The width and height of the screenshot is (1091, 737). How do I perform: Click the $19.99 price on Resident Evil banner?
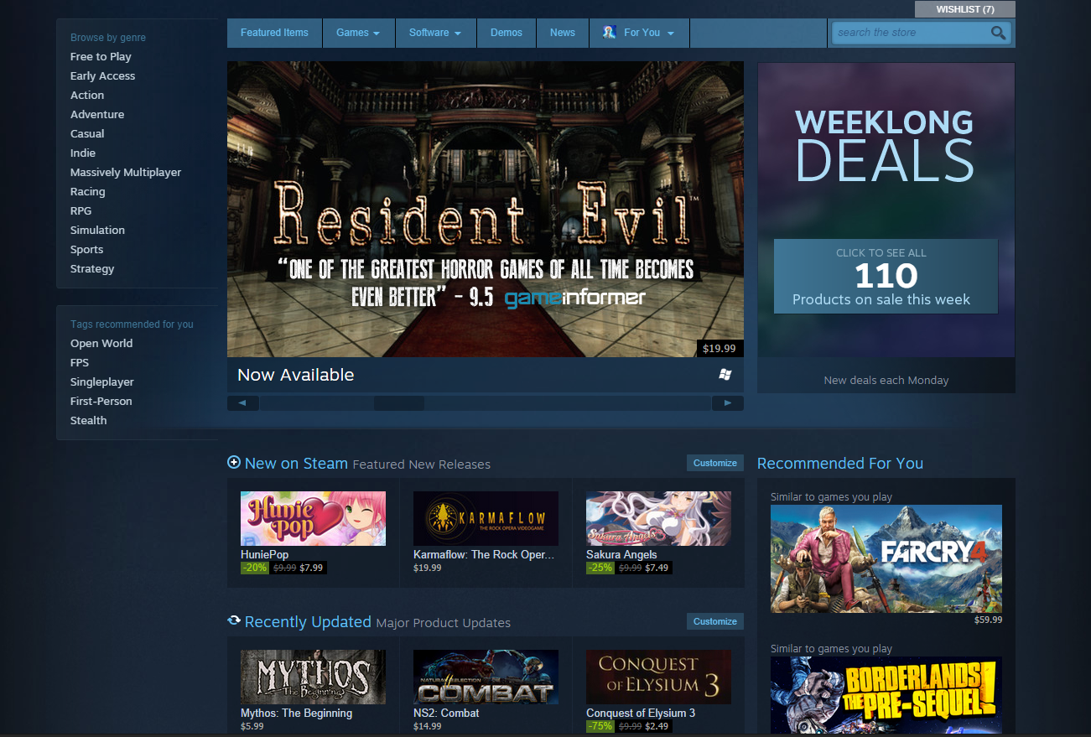[x=720, y=348]
